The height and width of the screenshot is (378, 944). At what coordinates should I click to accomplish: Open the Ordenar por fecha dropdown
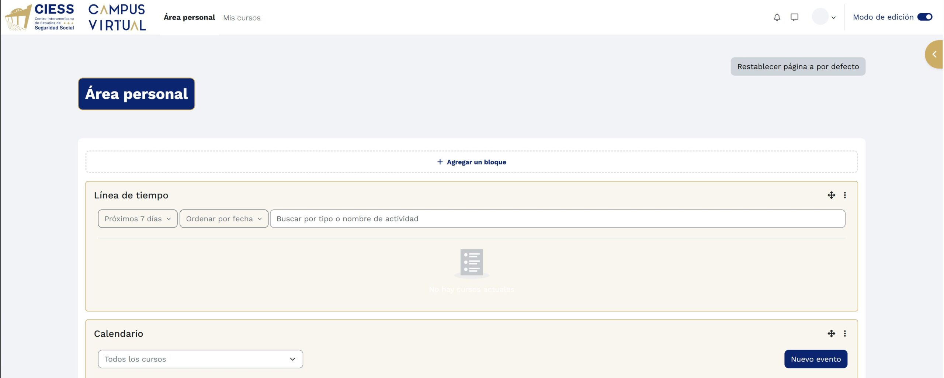(x=223, y=219)
